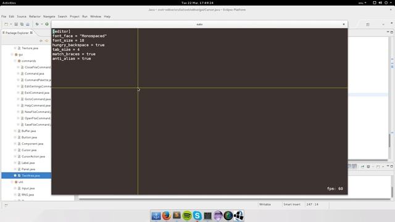Click Activities in the top bar
Image resolution: width=395 pixels, height=222 pixels.
coord(9,2)
